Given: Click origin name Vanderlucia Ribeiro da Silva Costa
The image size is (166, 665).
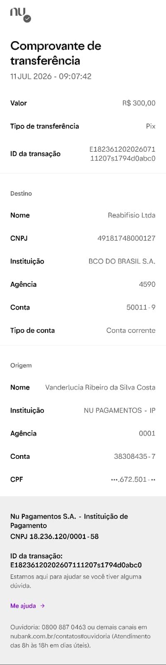Looking at the screenshot, I should [100, 387].
